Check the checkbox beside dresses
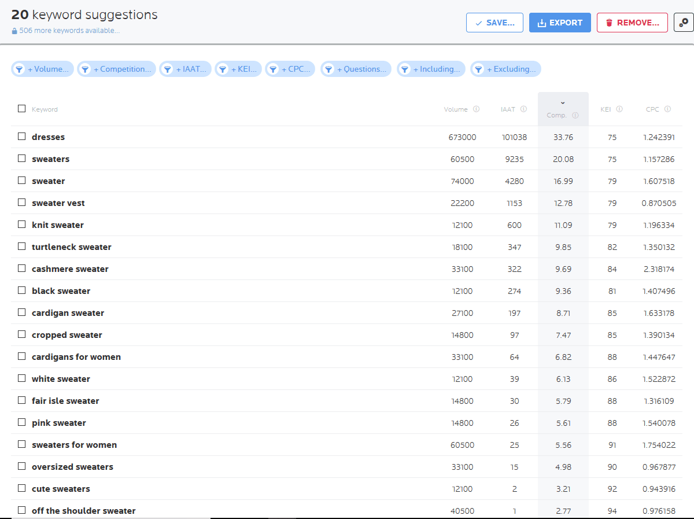The height and width of the screenshot is (519, 694). click(21, 137)
